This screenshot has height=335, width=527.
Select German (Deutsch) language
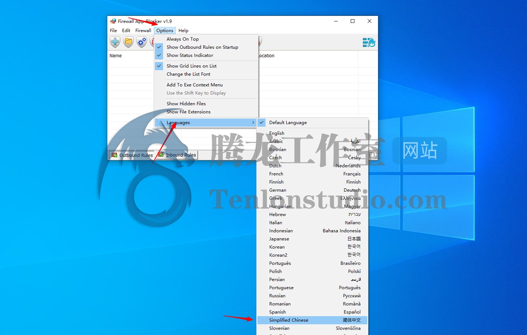tap(312, 190)
